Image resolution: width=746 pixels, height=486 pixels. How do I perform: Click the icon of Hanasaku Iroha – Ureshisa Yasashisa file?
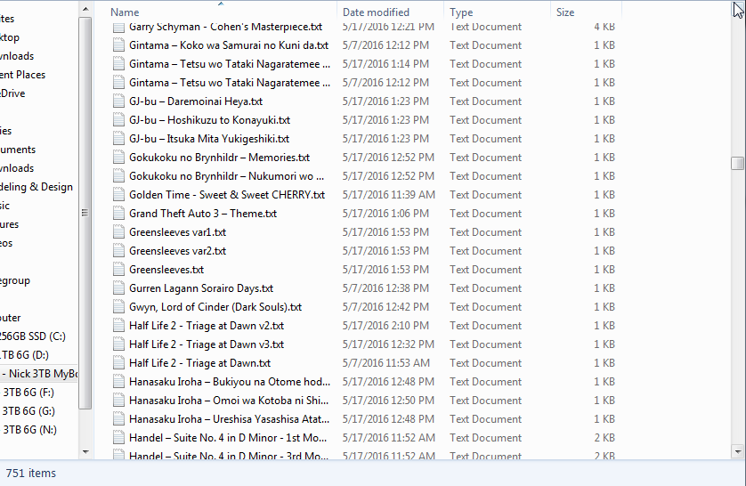(x=118, y=419)
